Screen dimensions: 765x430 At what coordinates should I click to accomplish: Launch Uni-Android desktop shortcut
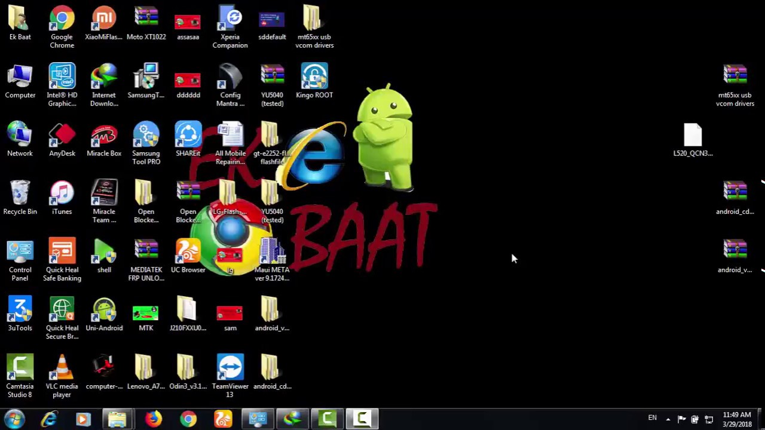104,314
